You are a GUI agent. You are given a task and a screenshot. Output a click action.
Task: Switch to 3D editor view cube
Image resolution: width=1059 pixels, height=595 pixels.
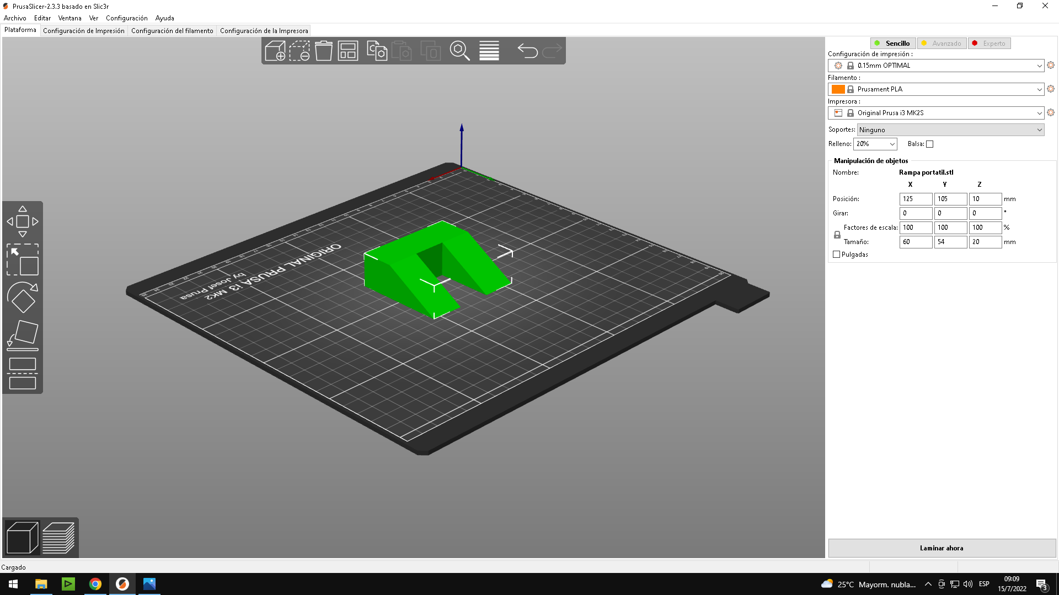click(x=22, y=537)
